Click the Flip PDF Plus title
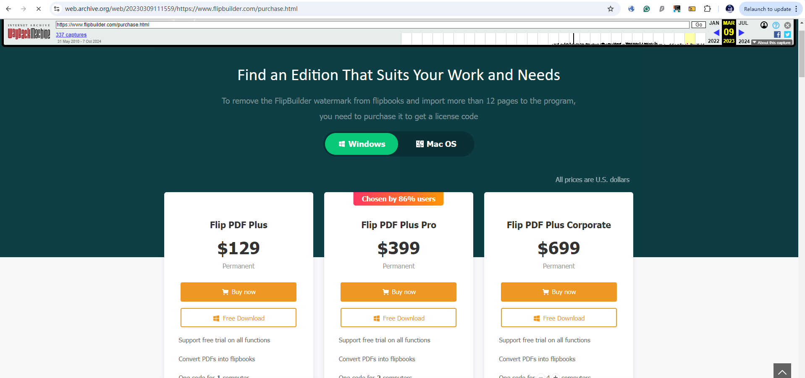 (x=239, y=225)
